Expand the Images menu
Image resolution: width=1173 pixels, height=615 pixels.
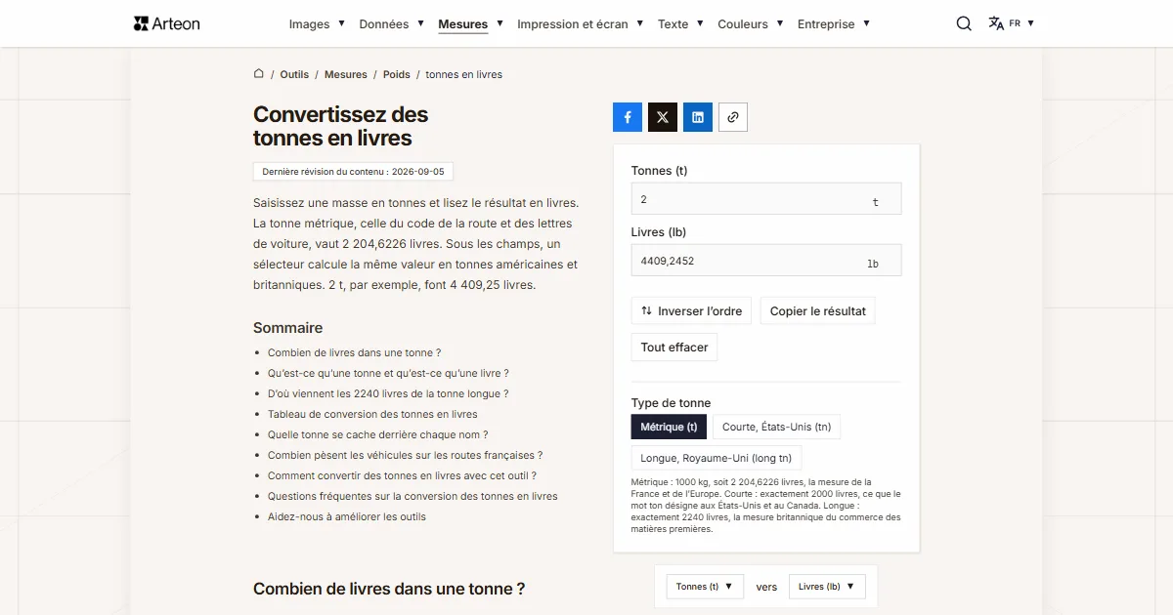pos(317,24)
